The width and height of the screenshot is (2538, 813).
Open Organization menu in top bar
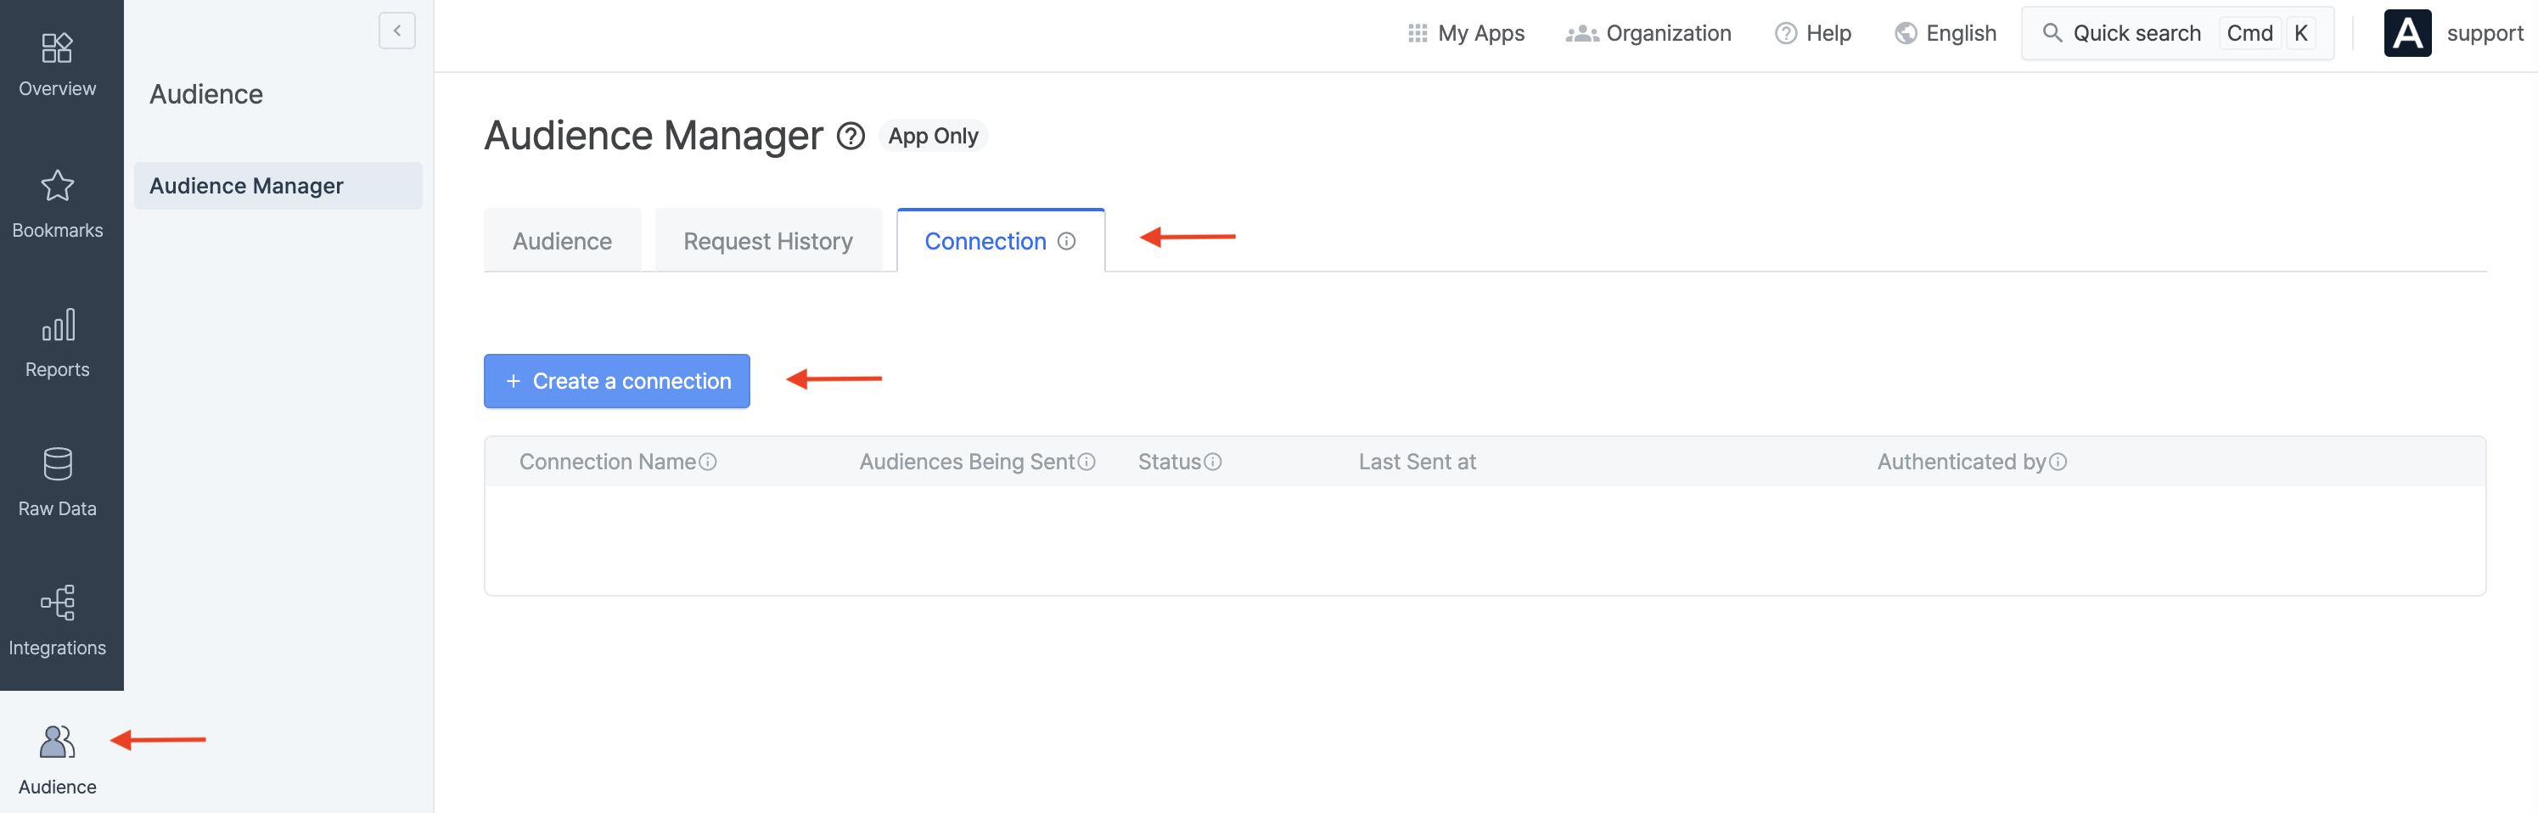1648,33
